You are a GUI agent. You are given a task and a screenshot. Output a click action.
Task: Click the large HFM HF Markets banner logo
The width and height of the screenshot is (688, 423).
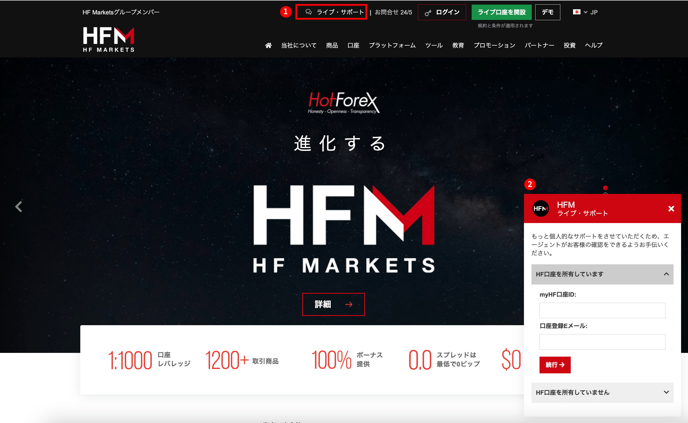[x=344, y=229]
